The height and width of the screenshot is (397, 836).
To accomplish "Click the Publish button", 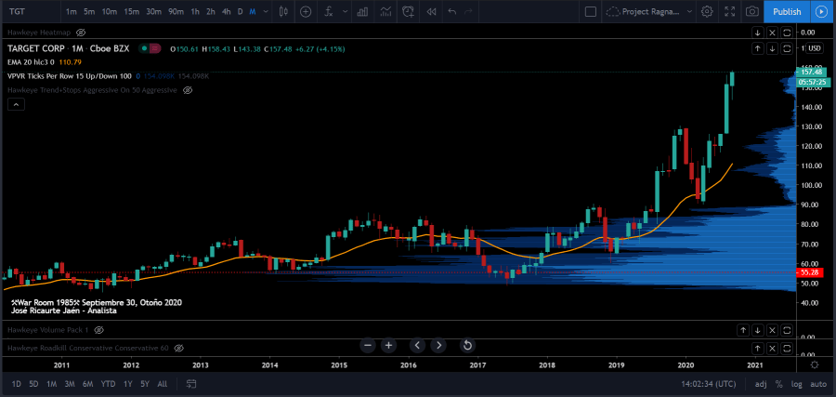I will [786, 11].
